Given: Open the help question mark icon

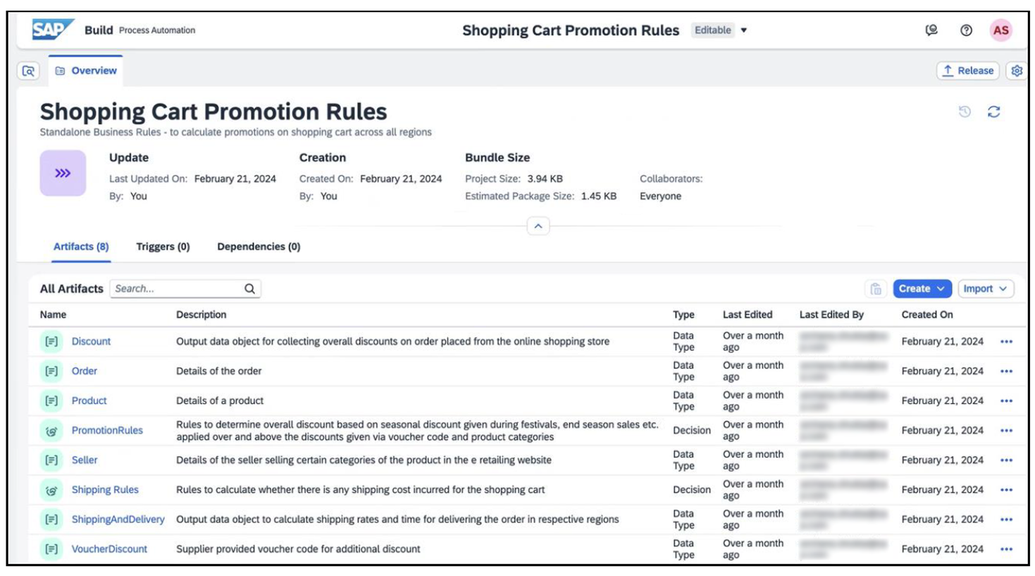Looking at the screenshot, I should pos(966,30).
